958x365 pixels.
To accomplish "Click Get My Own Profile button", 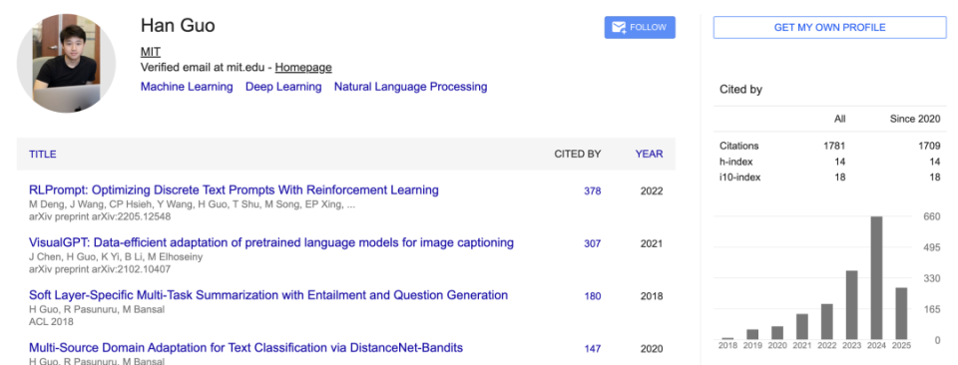I will coord(829,28).
